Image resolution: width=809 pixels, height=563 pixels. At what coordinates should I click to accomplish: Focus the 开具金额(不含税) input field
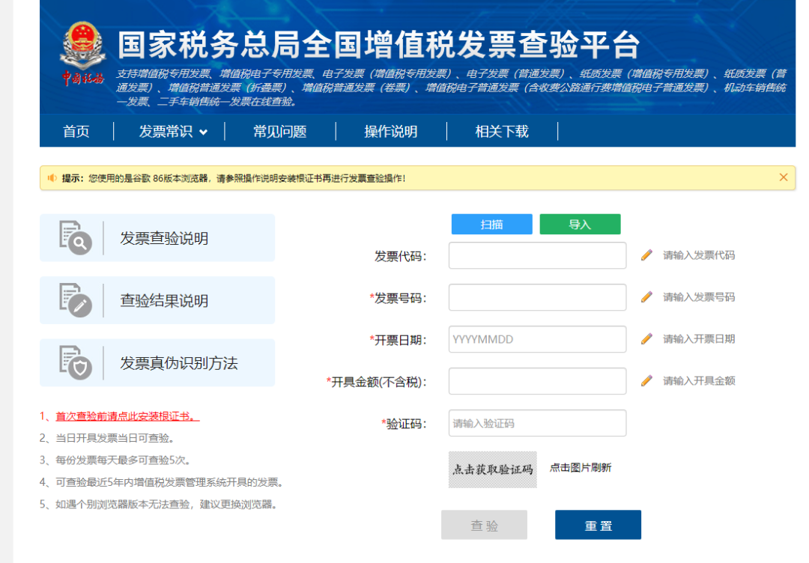(x=537, y=381)
